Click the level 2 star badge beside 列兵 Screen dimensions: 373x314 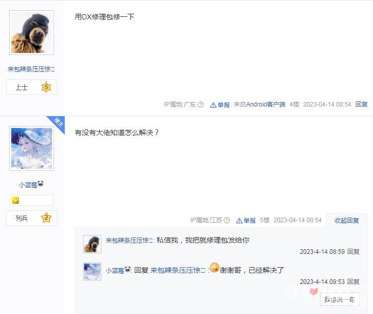[x=46, y=218]
